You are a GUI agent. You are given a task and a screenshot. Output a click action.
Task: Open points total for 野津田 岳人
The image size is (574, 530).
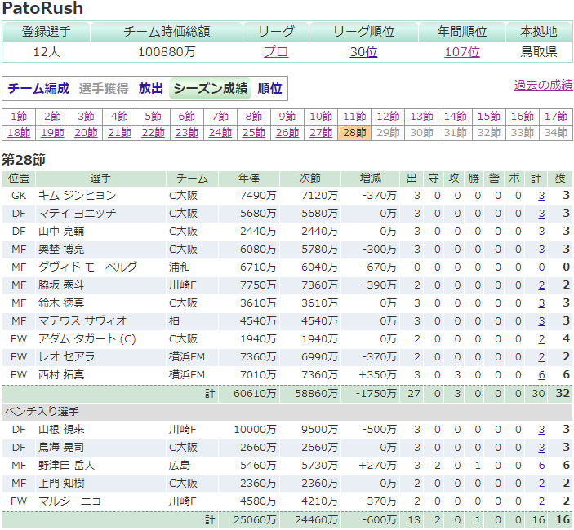pos(541,466)
